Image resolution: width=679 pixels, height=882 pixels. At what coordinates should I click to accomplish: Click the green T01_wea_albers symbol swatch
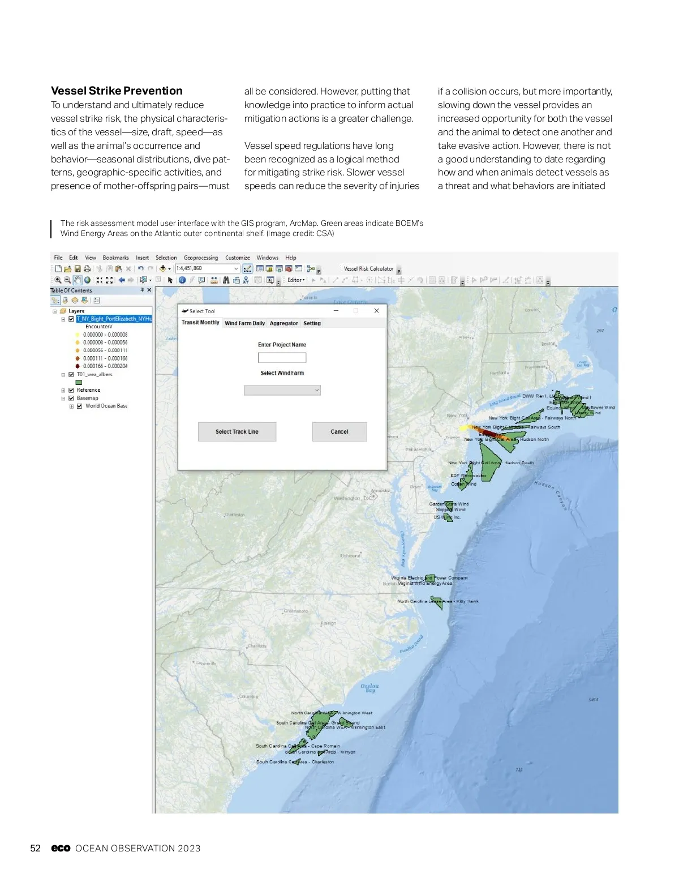[x=79, y=382]
